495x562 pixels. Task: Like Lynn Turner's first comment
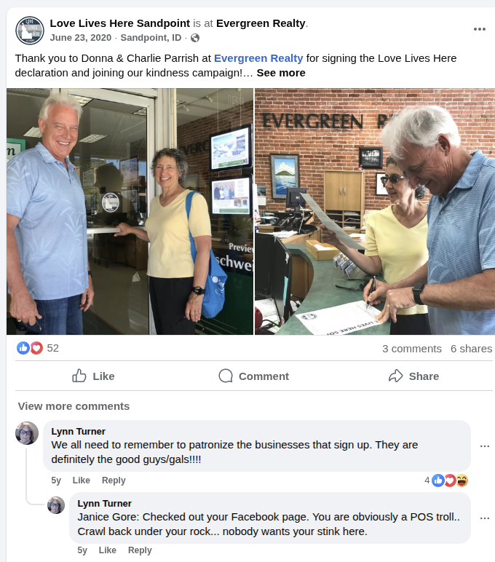click(82, 480)
